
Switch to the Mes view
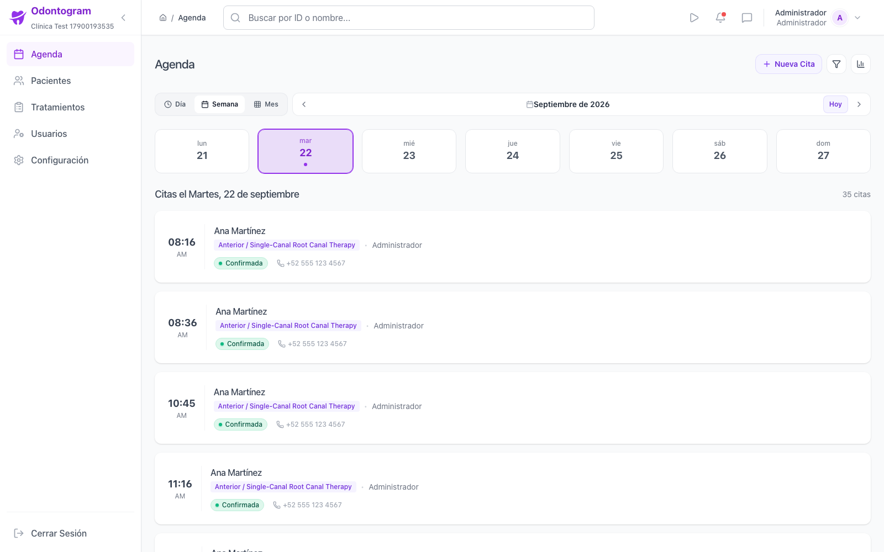tap(266, 104)
